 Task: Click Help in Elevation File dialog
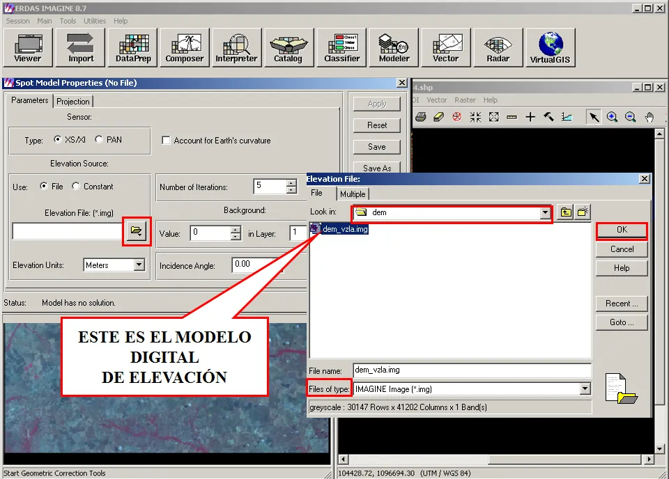tap(622, 268)
